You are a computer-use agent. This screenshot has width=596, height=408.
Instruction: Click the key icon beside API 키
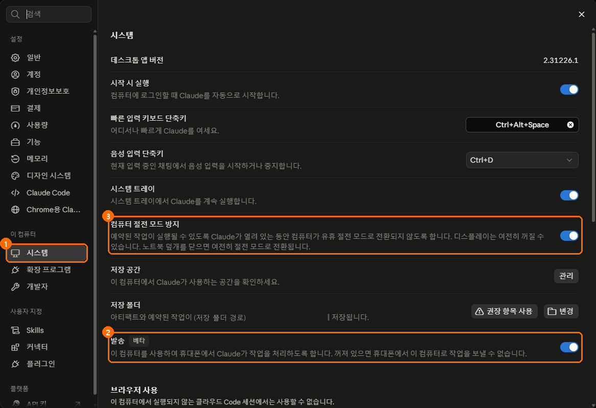click(x=15, y=403)
